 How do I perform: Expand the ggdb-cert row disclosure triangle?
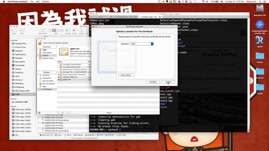59,80
